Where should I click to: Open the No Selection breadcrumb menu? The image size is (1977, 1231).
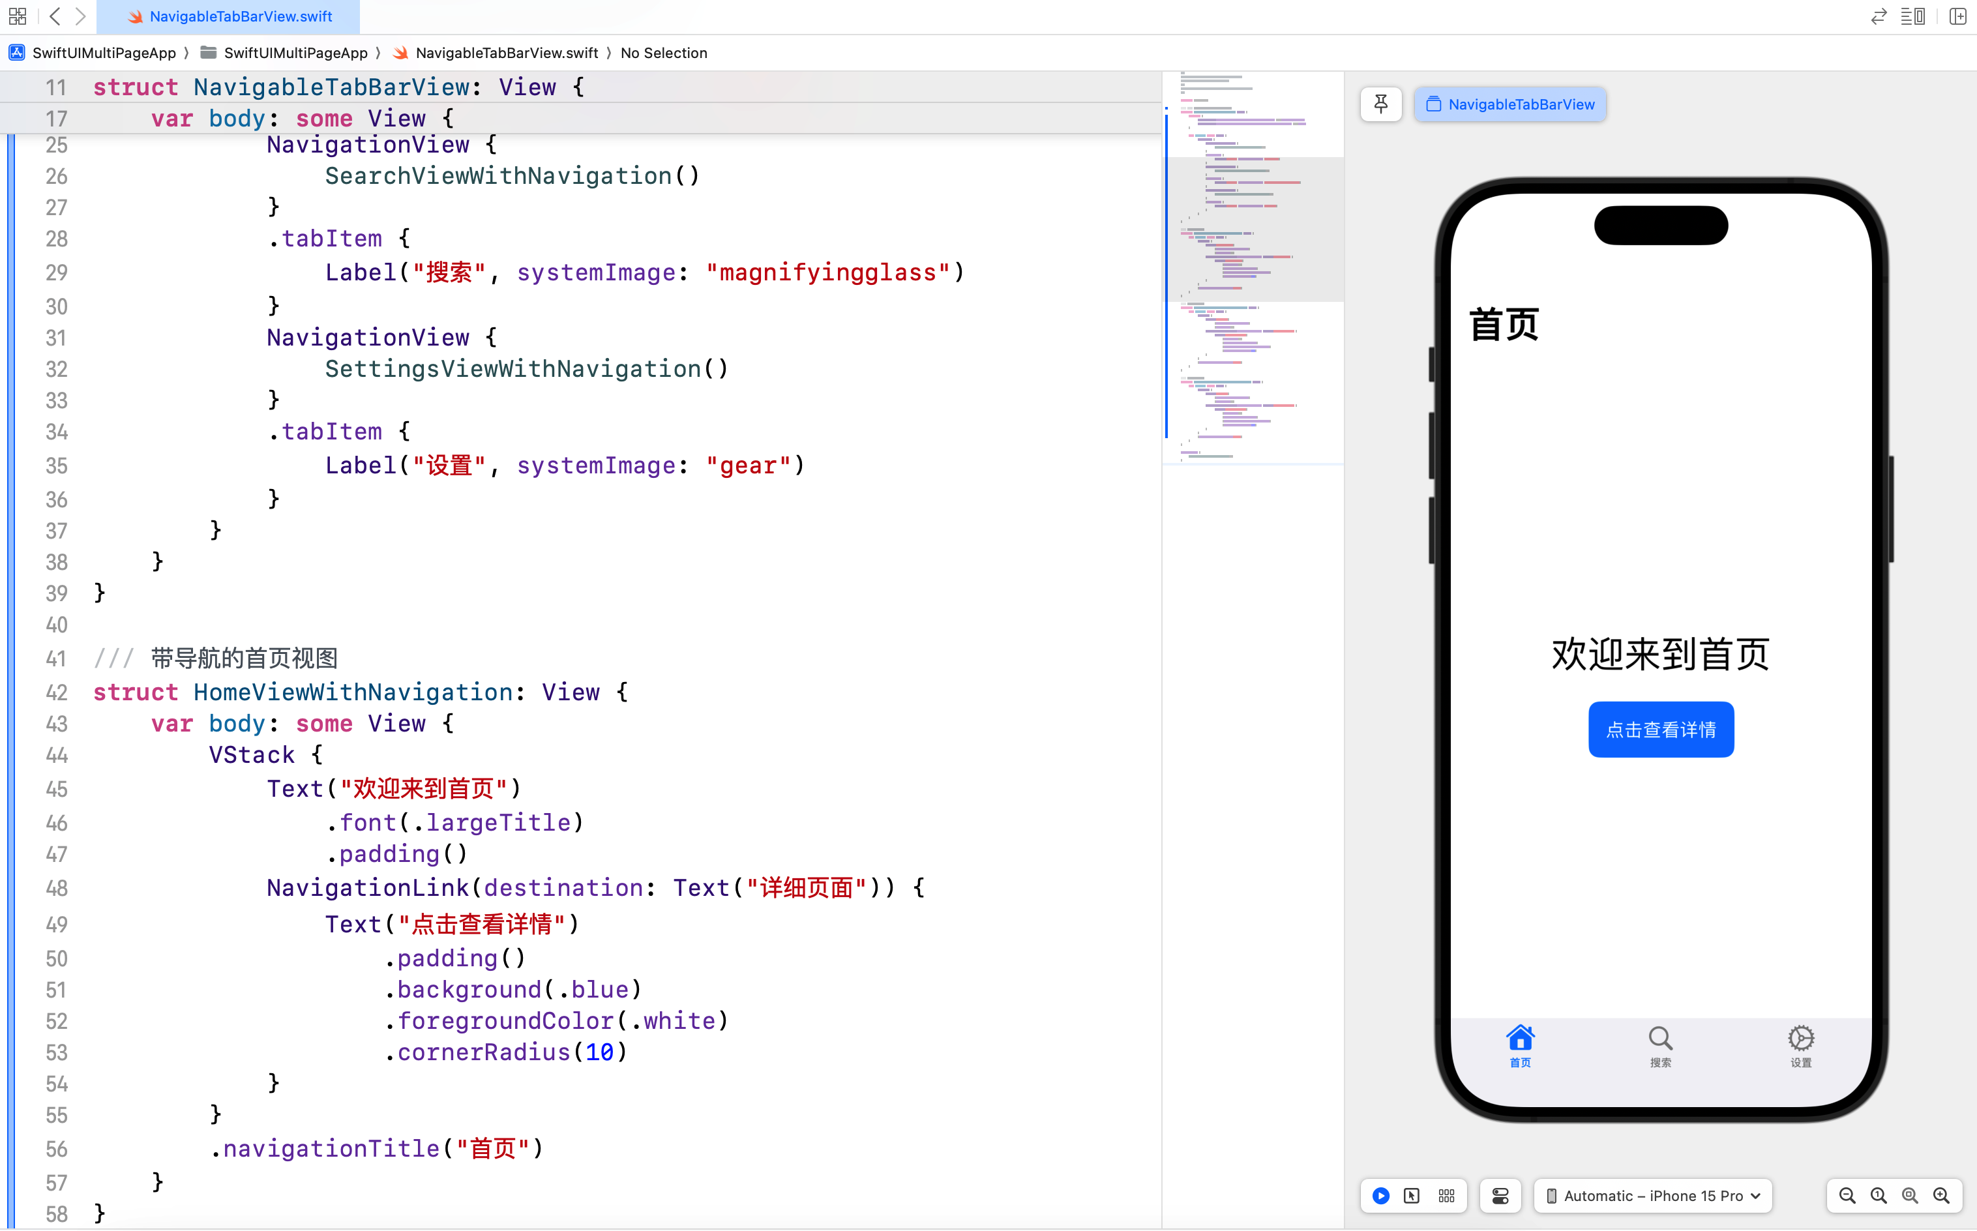pyautogui.click(x=664, y=53)
